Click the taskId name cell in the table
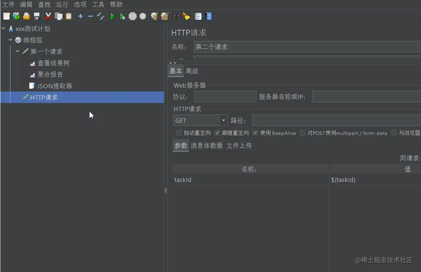 coord(251,180)
